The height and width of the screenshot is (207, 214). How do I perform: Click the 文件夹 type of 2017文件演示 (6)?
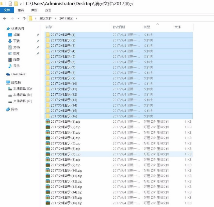pos(148,62)
